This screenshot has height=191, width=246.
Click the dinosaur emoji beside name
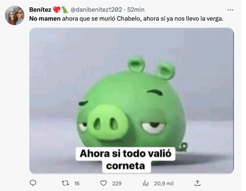64,10
